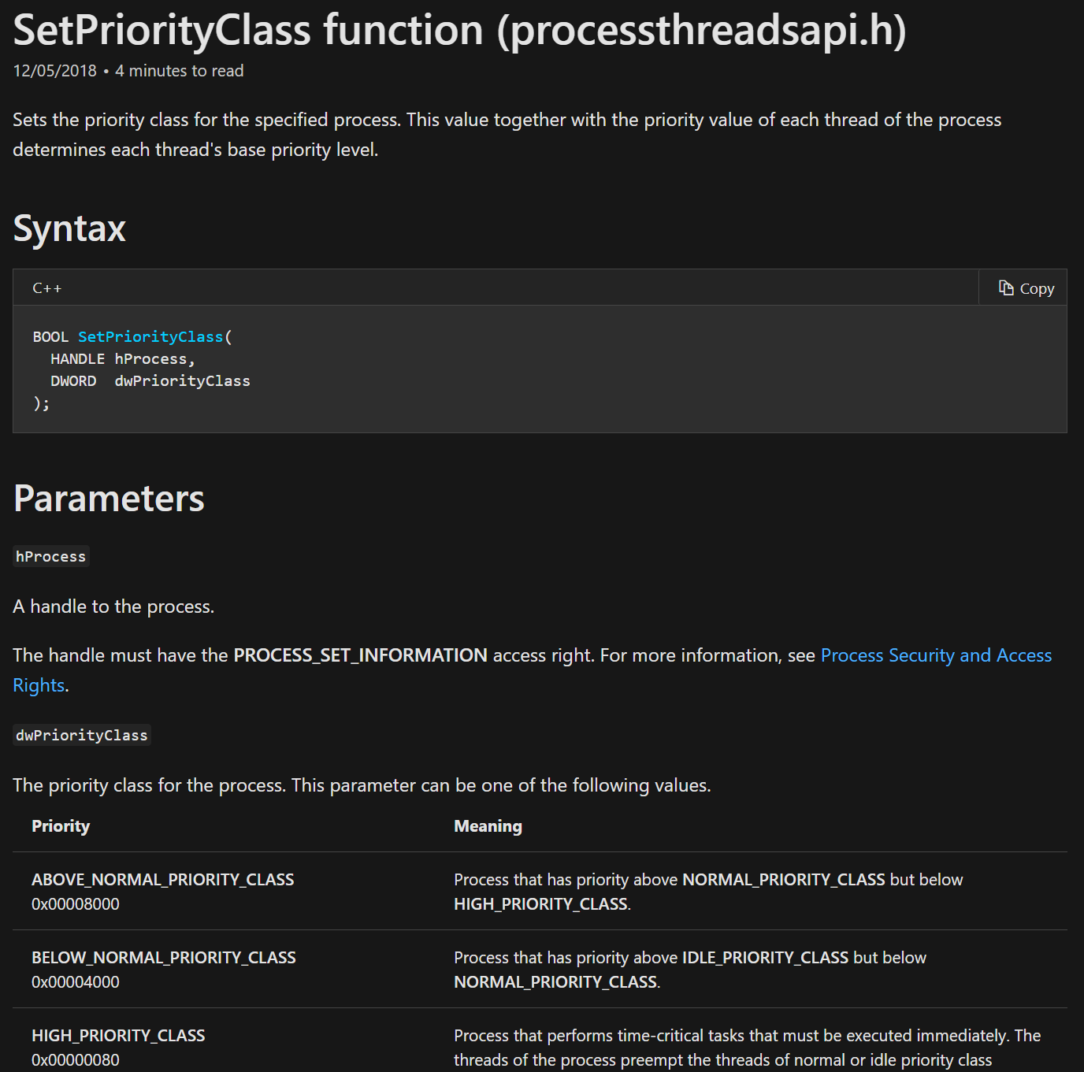Click the dwPriorityClass parameter name tag
Viewport: 1084px width, 1072px height.
point(82,735)
